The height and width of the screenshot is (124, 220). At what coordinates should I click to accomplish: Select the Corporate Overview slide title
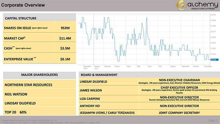(x=23, y=5)
